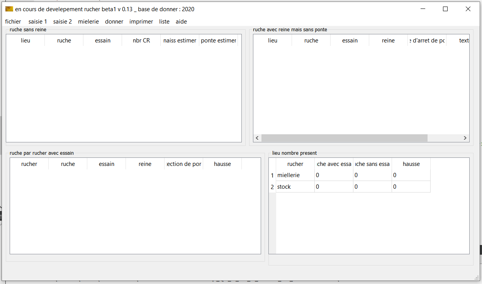Viewport: 482px width, 284px height.
Task: Open the saisie 1 menu
Action: point(38,22)
